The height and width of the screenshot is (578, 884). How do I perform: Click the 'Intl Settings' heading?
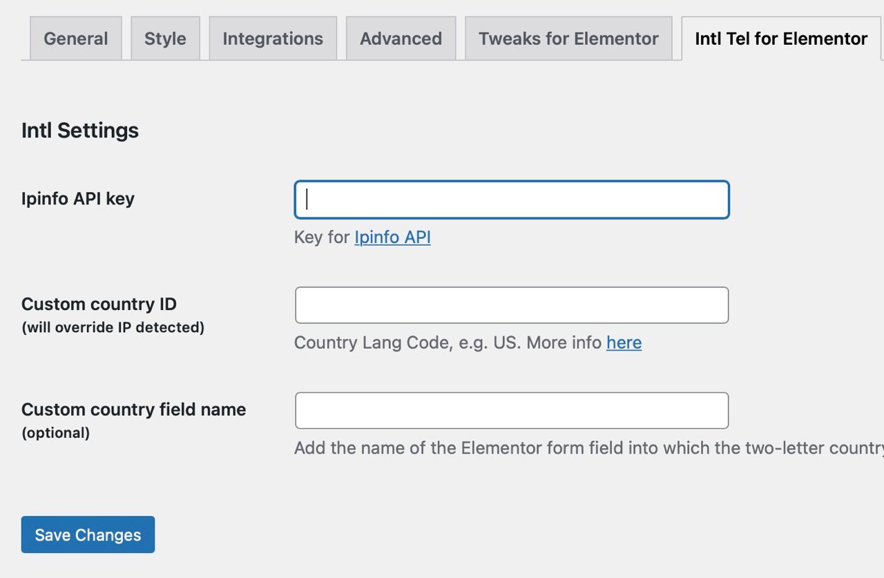pyautogui.click(x=80, y=131)
